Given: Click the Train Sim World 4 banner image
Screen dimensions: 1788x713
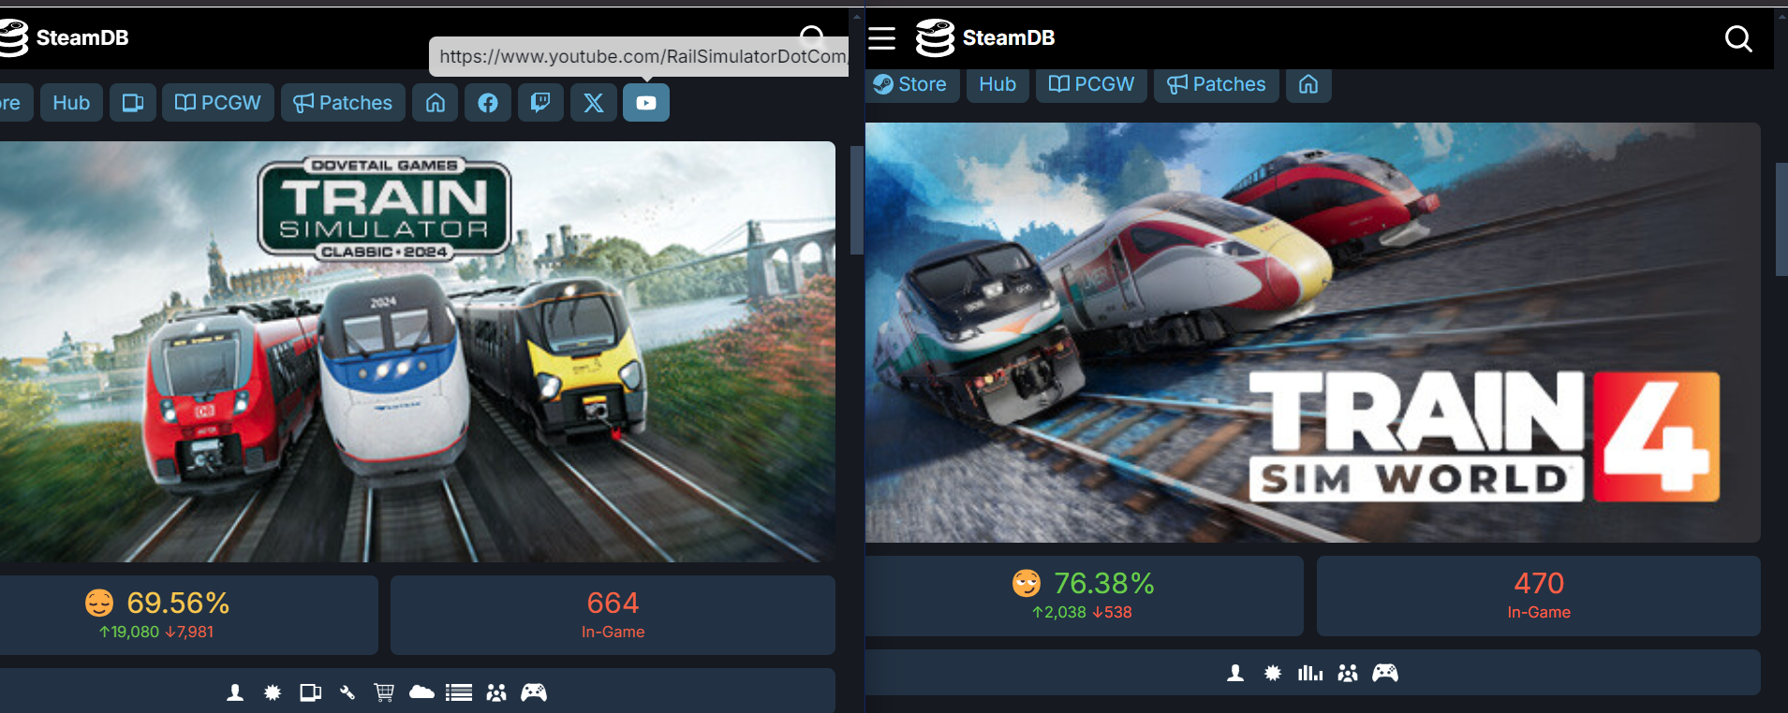Looking at the screenshot, I should point(1312,332).
